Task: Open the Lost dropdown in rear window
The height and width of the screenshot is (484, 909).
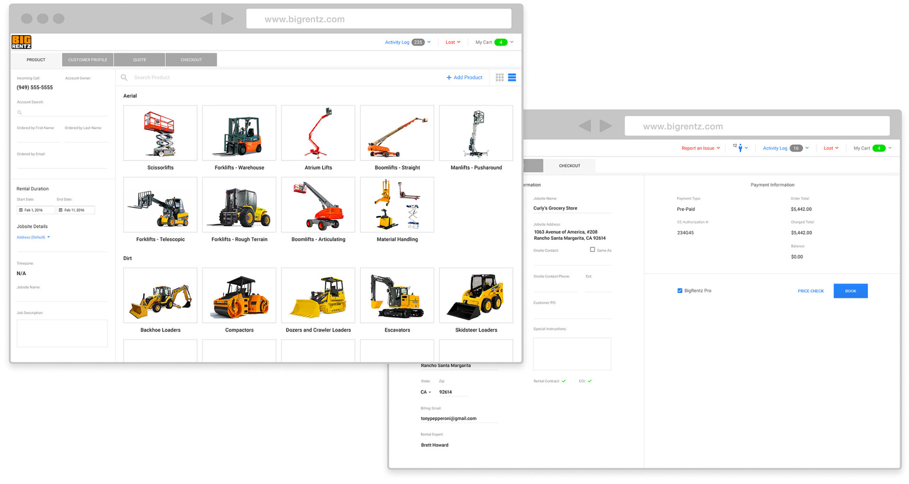Action: pos(831,148)
